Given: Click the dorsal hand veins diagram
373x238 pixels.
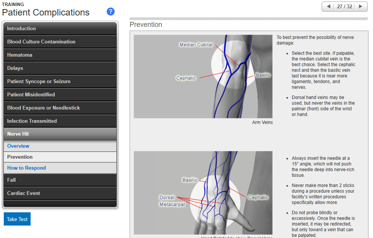Looking at the screenshot, I should pos(203,193).
